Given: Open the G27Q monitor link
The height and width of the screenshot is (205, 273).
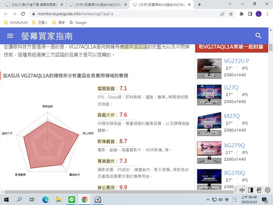Looking at the screenshot, I should (x=231, y=88).
